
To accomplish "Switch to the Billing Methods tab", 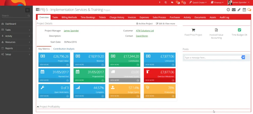I will pos(69,17).
